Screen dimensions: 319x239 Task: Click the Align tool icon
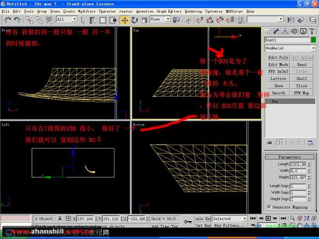[x=301, y=20]
